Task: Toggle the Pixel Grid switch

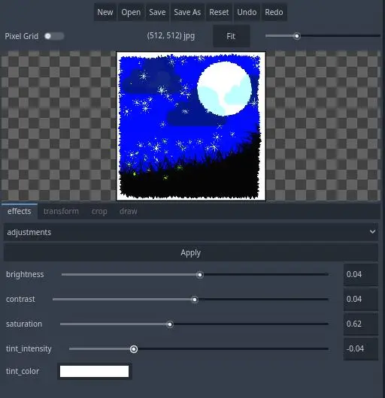Action: [54, 36]
